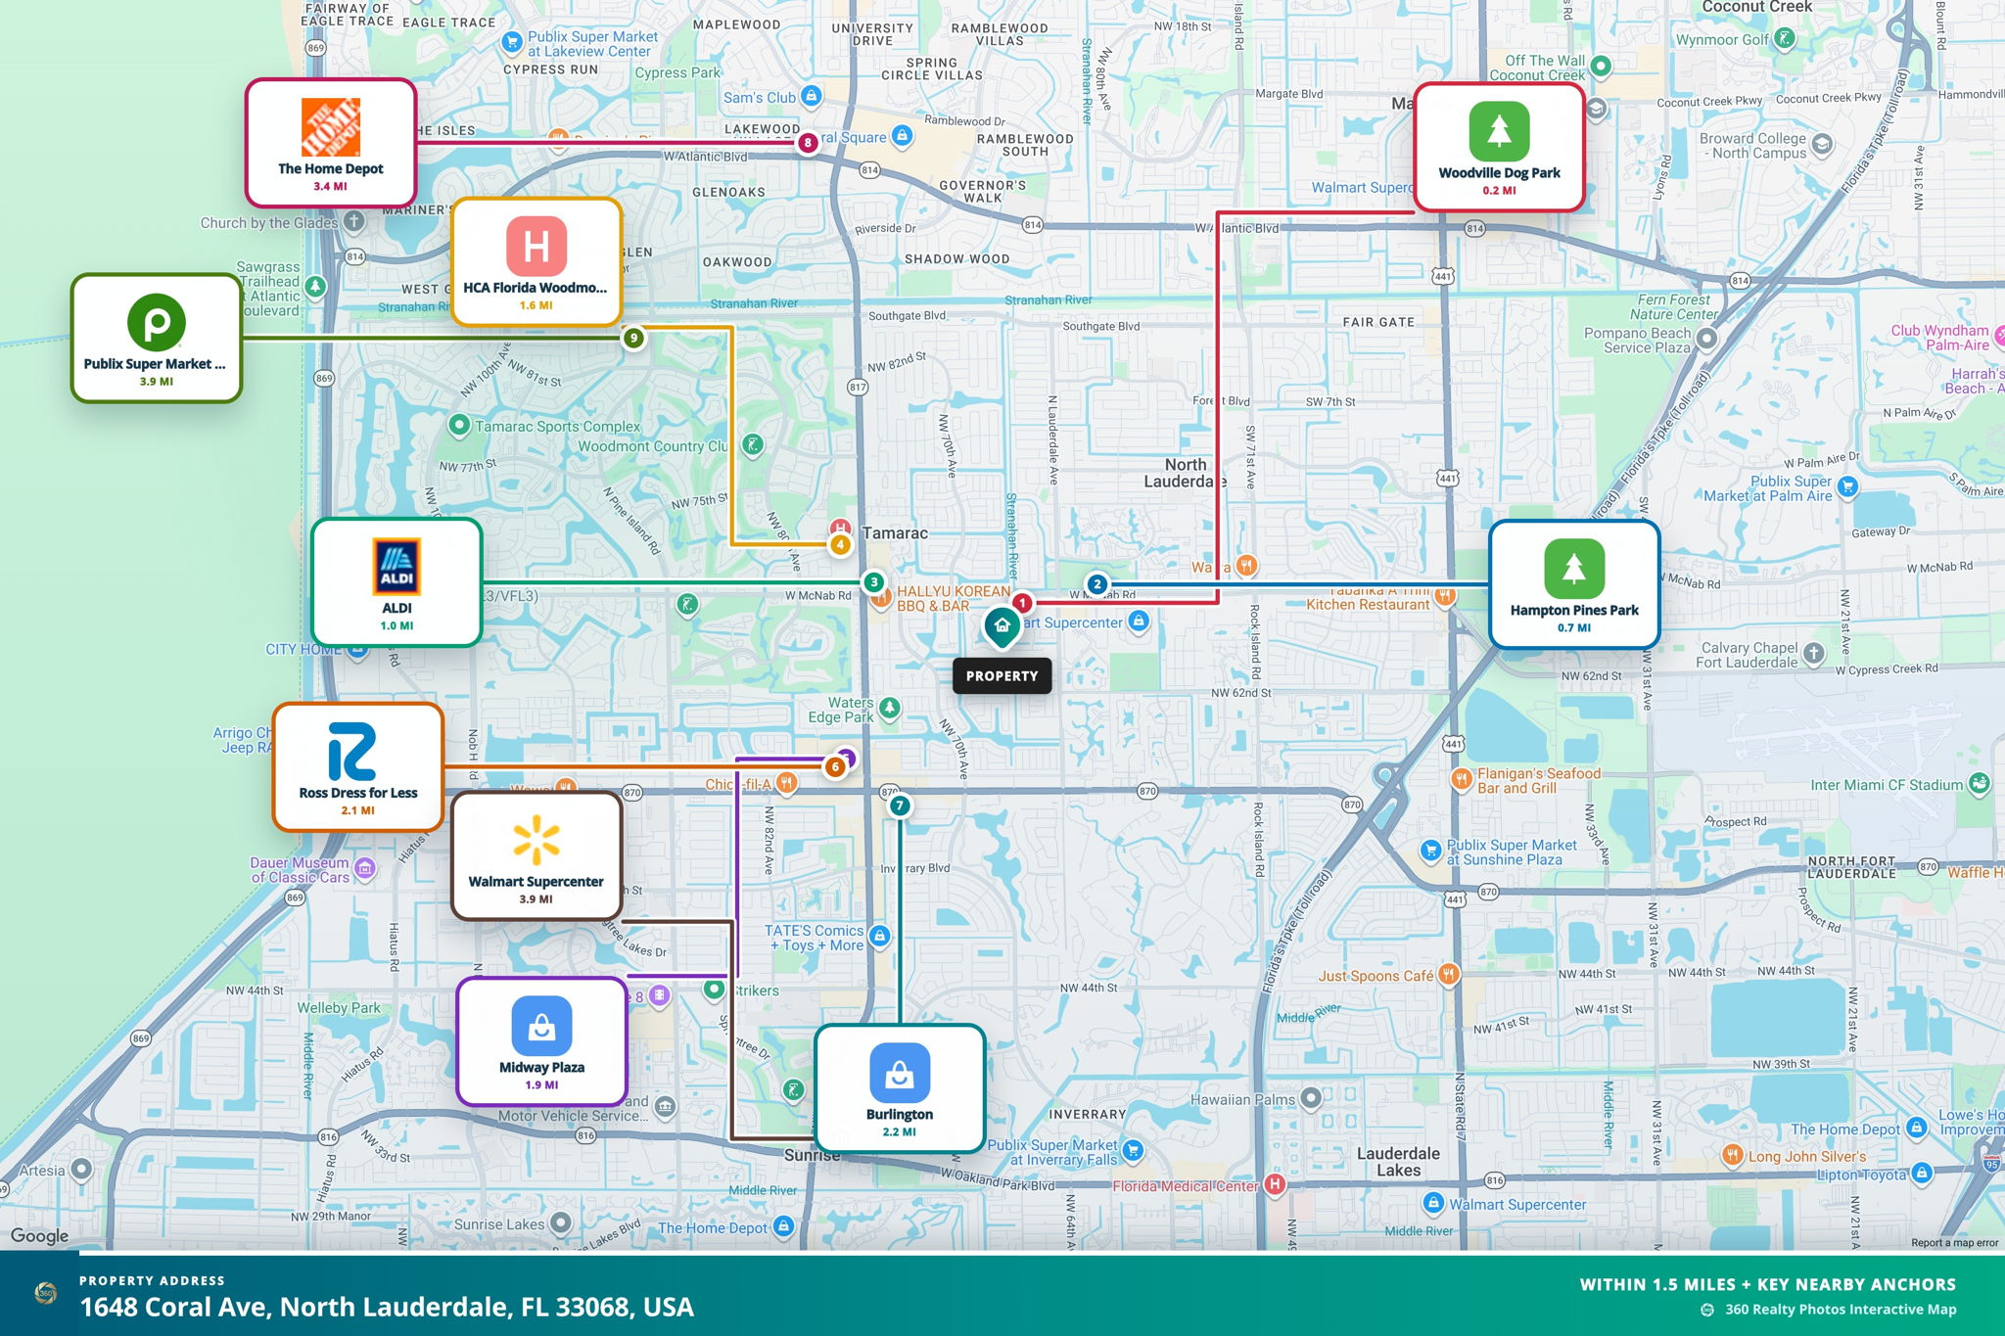Open the Midway Plaza card
The width and height of the screenshot is (2005, 1336).
[x=541, y=1042]
